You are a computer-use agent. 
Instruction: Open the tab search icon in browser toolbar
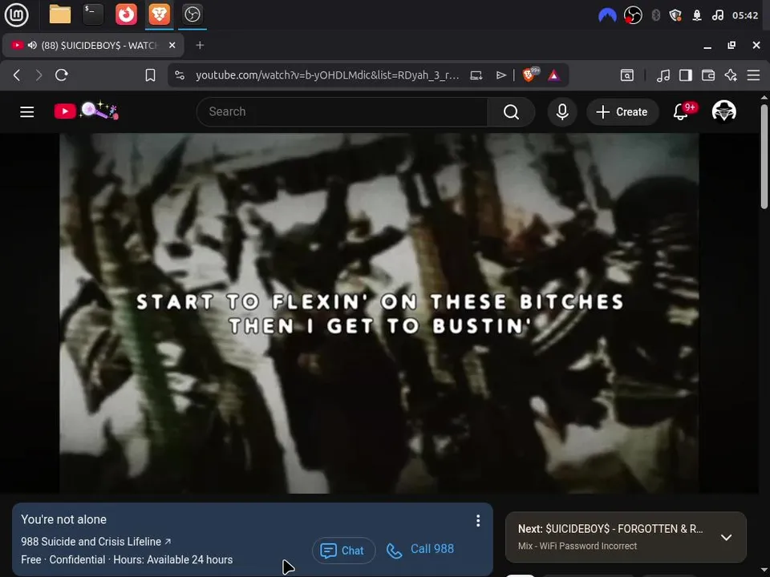click(627, 75)
